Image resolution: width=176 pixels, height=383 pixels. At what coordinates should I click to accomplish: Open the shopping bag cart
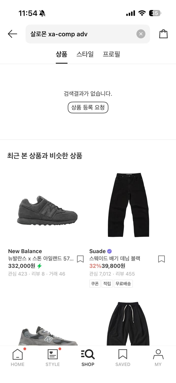click(163, 34)
